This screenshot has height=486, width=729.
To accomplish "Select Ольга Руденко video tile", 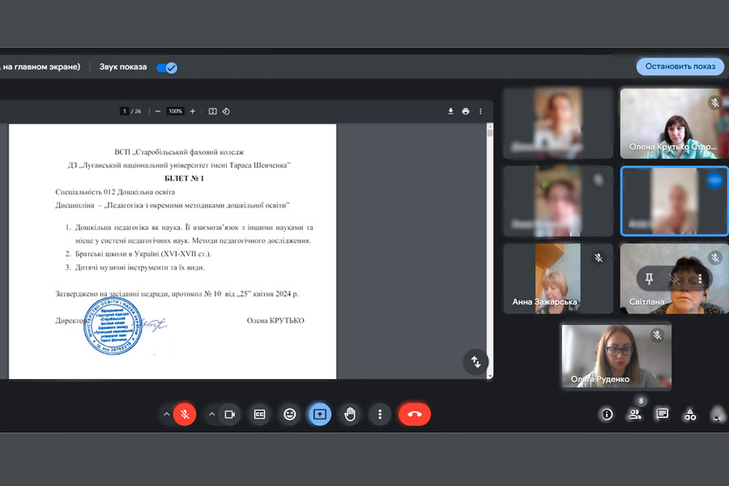I will point(616,356).
